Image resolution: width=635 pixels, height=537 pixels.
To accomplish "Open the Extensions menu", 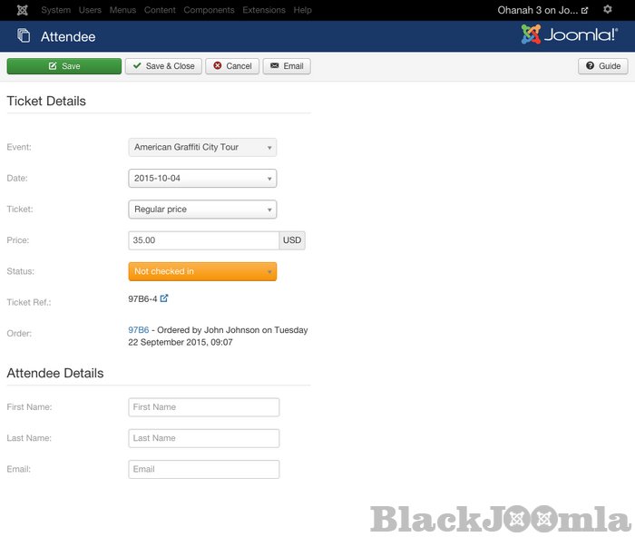I will tap(263, 10).
